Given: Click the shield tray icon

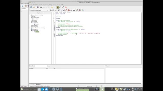Looking at the screenshot, I should (121, 89).
